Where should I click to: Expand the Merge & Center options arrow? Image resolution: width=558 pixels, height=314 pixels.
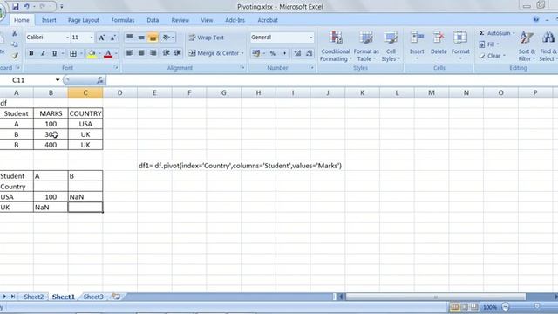coord(242,53)
